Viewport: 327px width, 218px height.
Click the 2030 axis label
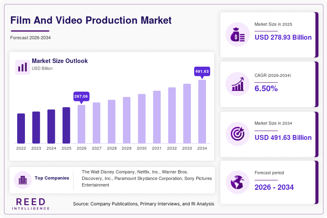coord(142,148)
